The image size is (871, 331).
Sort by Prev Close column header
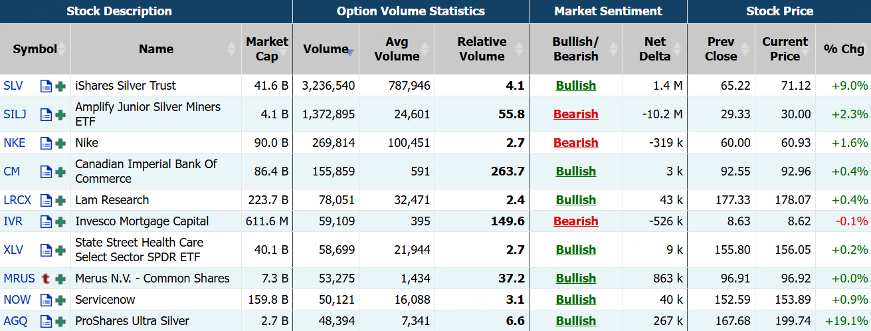tap(722, 49)
